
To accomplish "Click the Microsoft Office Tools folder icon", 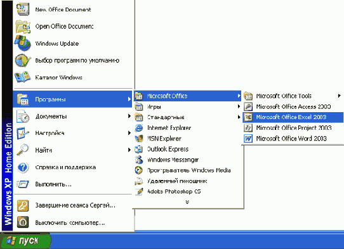I will point(248,96).
